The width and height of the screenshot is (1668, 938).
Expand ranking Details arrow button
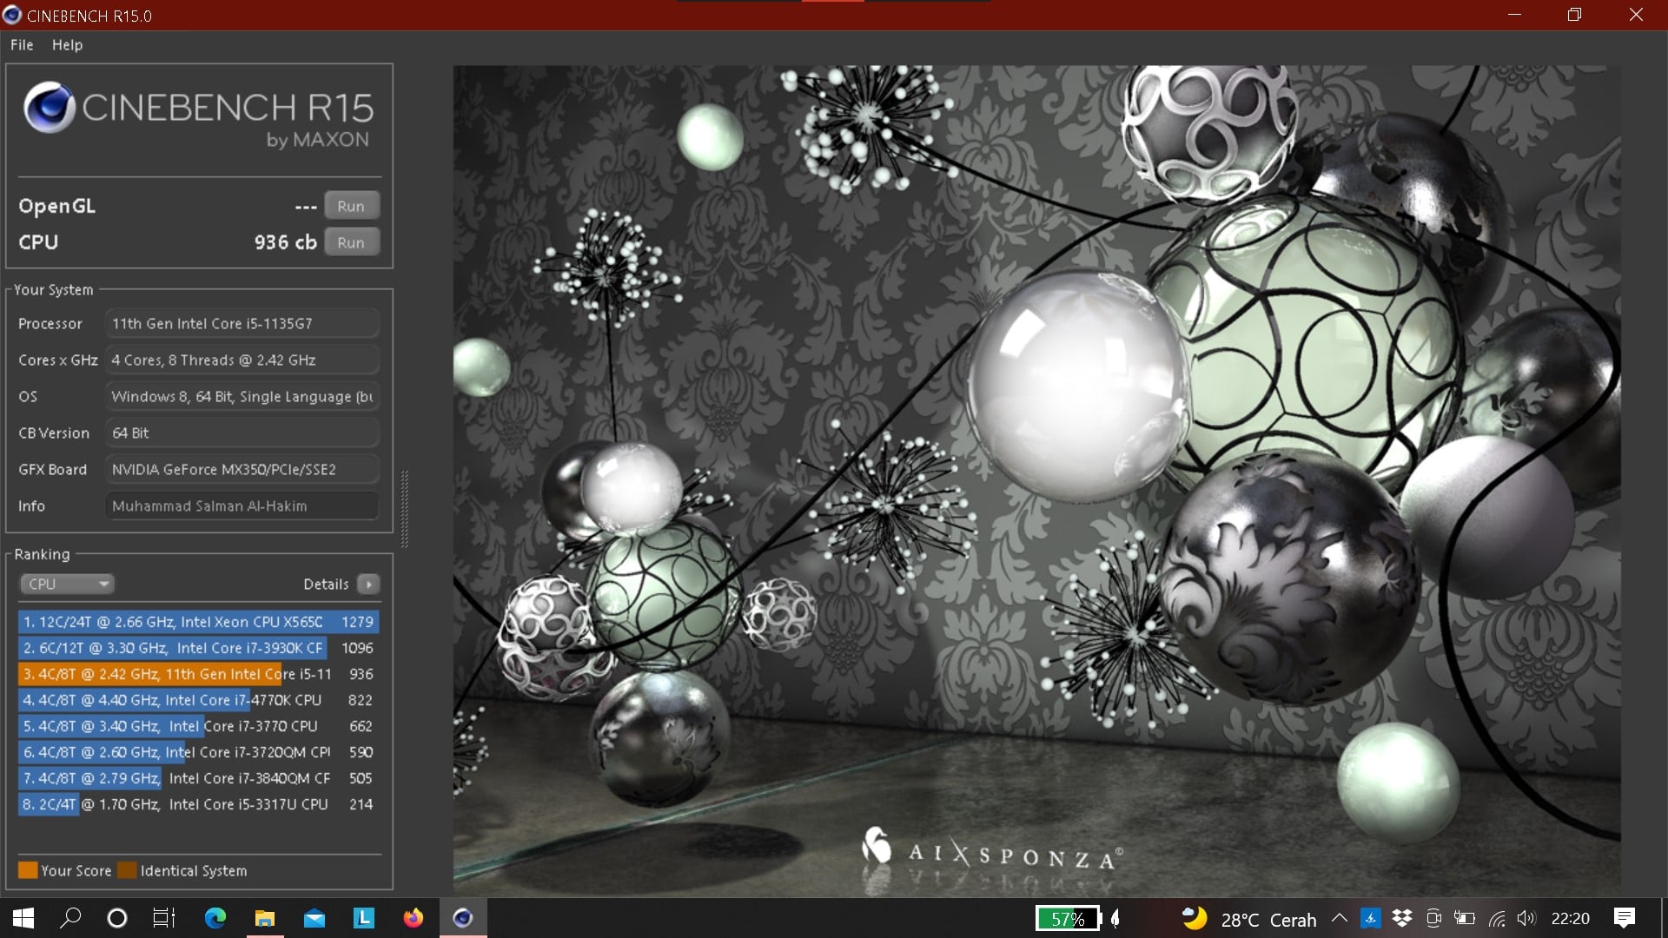(x=368, y=585)
